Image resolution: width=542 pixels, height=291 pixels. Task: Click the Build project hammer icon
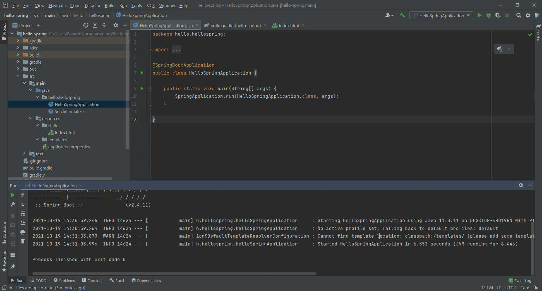[x=402, y=15]
